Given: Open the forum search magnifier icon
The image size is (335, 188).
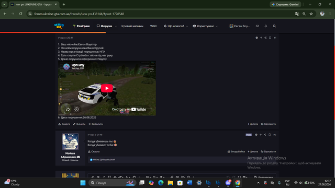Looking at the screenshot, I should point(274,26).
